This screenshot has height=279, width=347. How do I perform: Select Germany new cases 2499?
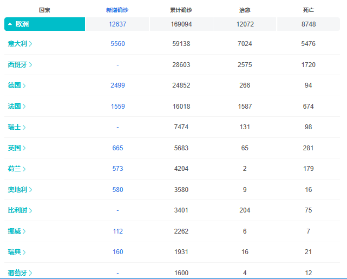[x=117, y=85]
